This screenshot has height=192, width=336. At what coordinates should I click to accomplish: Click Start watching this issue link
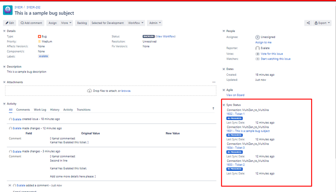[275, 59]
